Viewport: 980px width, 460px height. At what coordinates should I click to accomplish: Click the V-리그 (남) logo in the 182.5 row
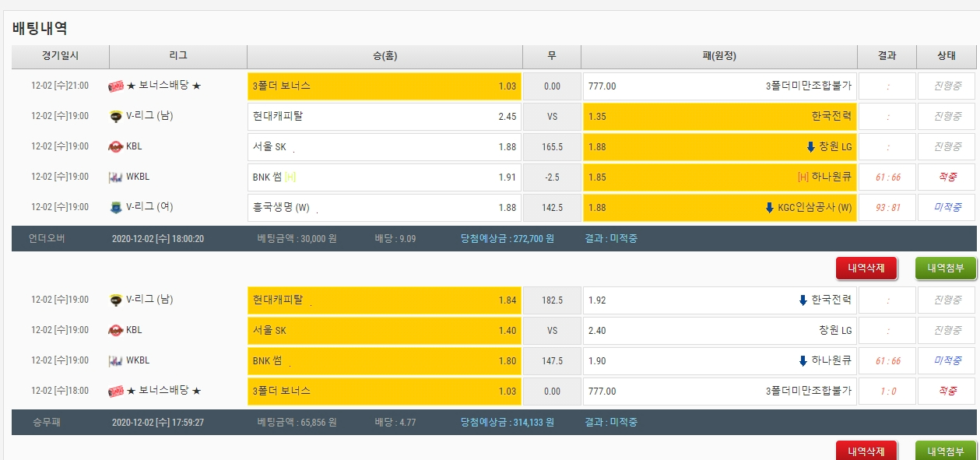point(116,300)
